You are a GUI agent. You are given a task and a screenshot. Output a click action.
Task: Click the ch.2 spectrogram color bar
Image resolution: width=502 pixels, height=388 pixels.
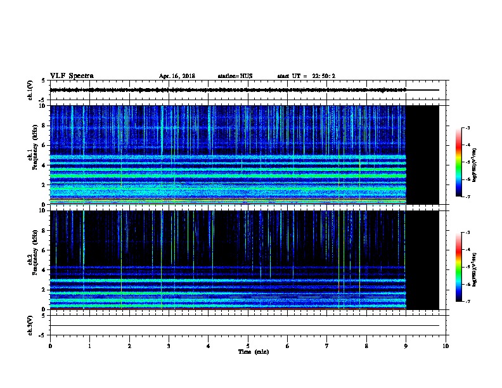click(x=459, y=267)
